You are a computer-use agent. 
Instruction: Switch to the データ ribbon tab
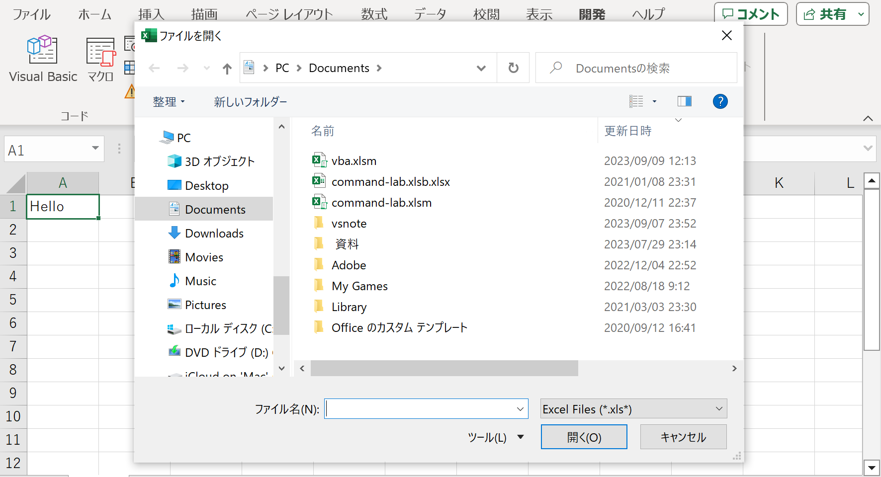point(430,14)
